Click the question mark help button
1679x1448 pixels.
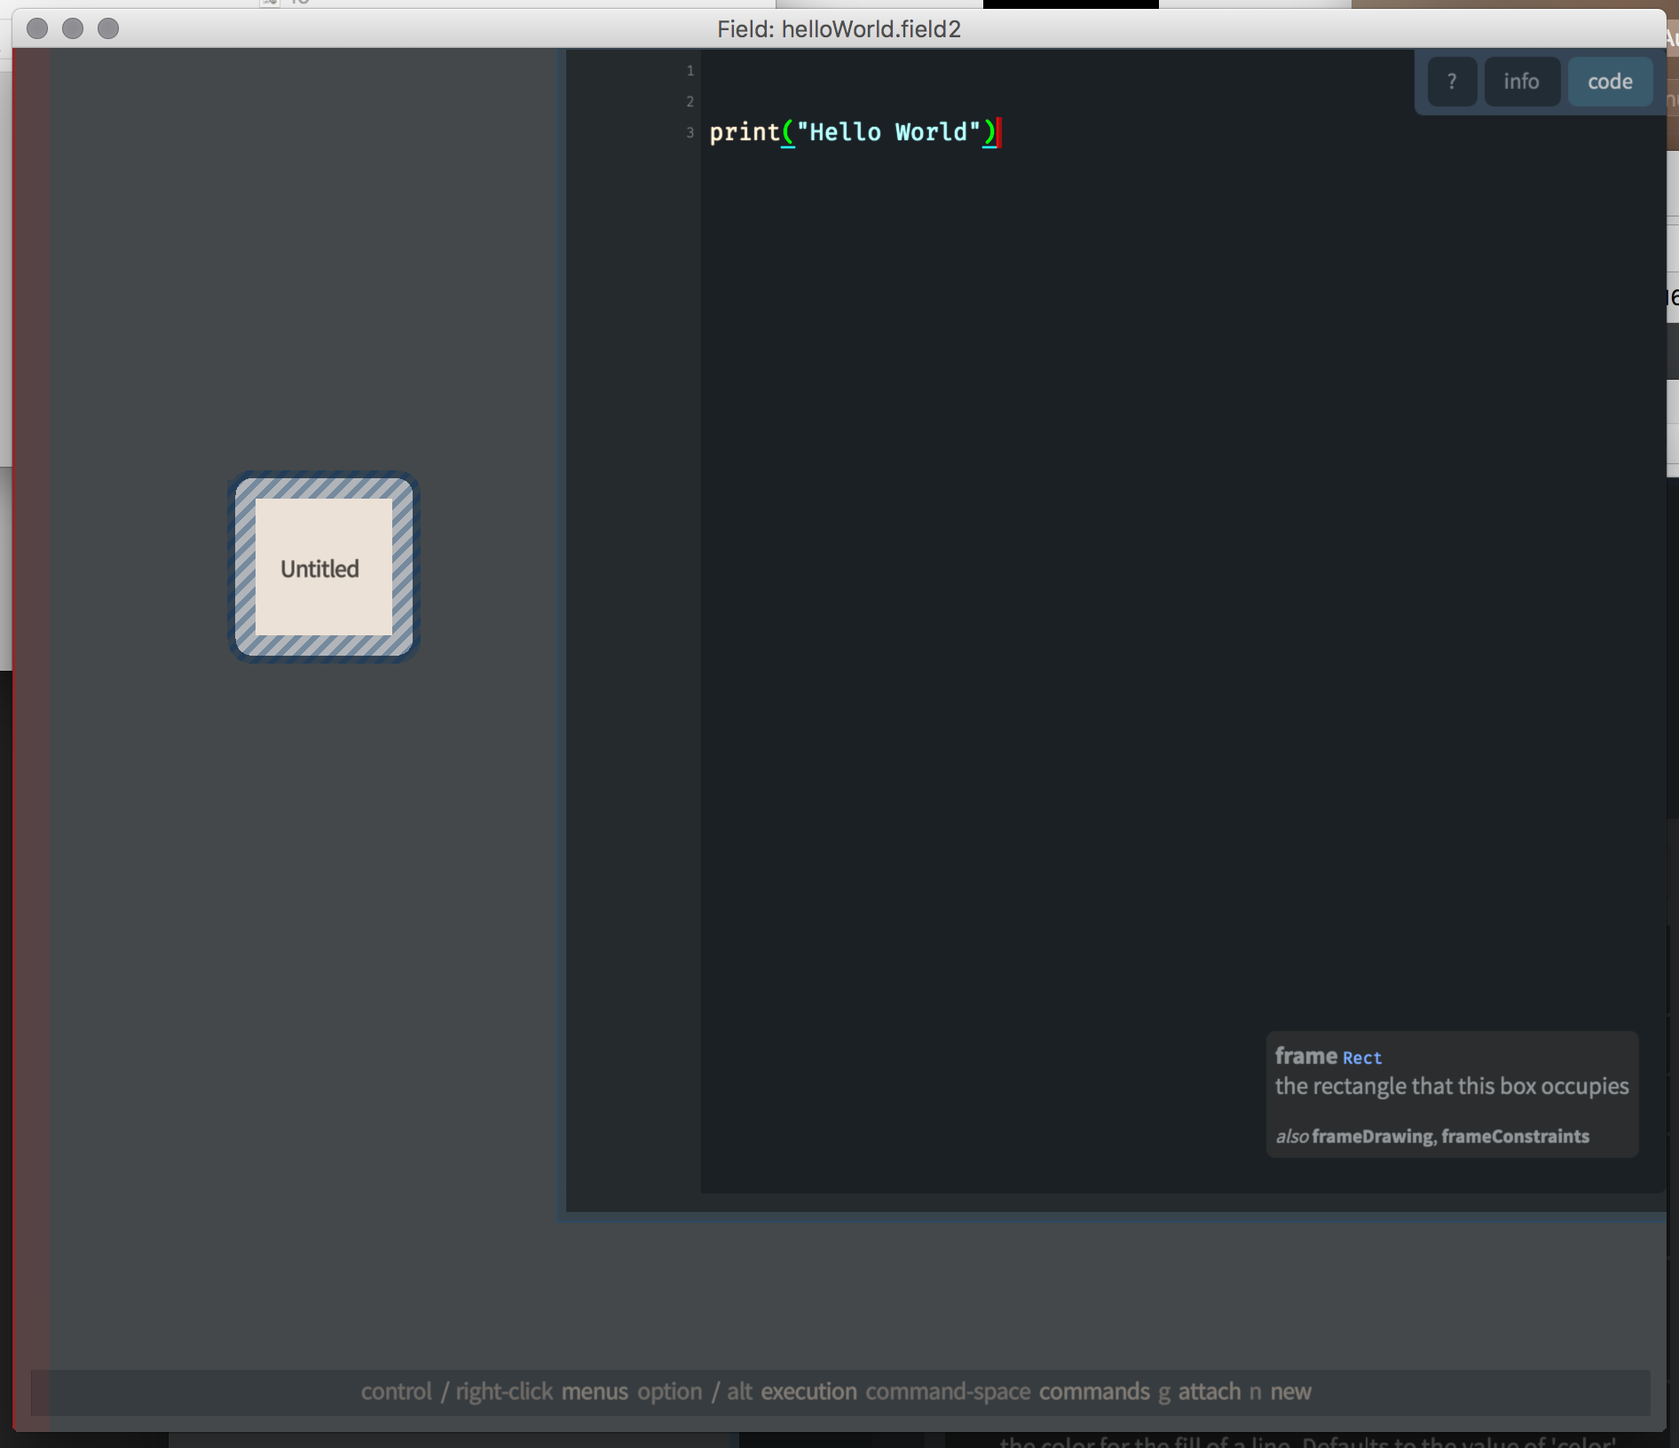(1452, 82)
